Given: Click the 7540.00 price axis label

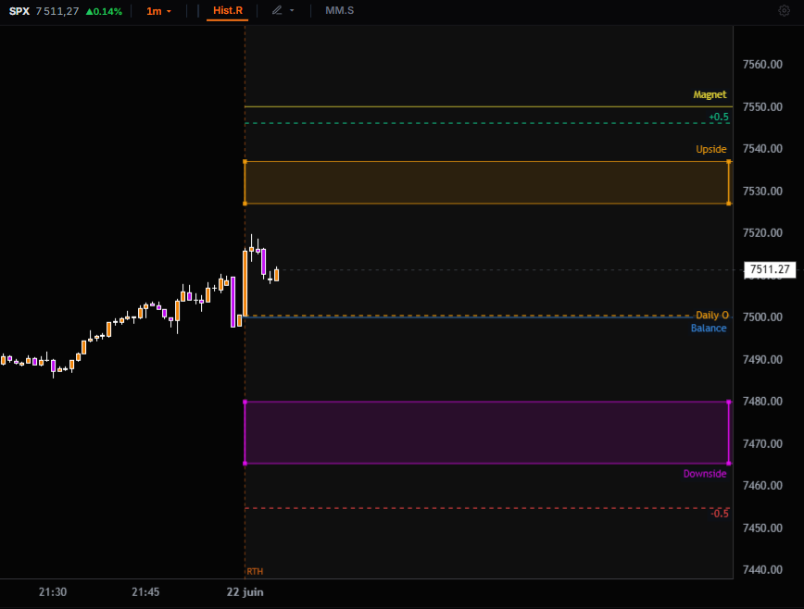Looking at the screenshot, I should (762, 148).
